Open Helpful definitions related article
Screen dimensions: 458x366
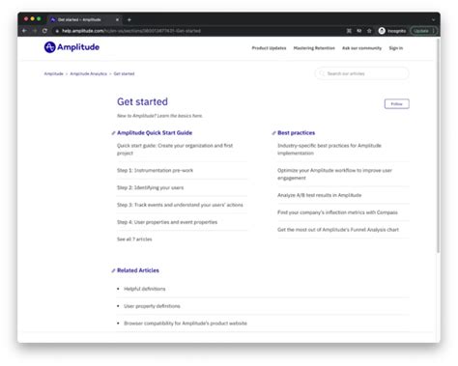145,289
